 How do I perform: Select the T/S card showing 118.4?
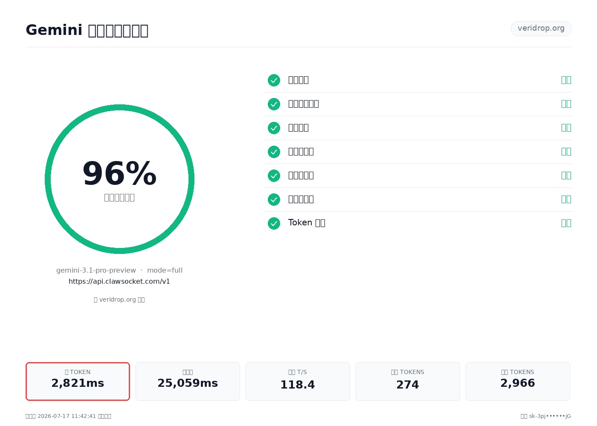[298, 381]
